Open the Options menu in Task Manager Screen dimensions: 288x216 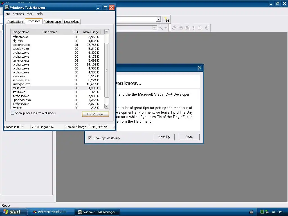(x=18, y=14)
